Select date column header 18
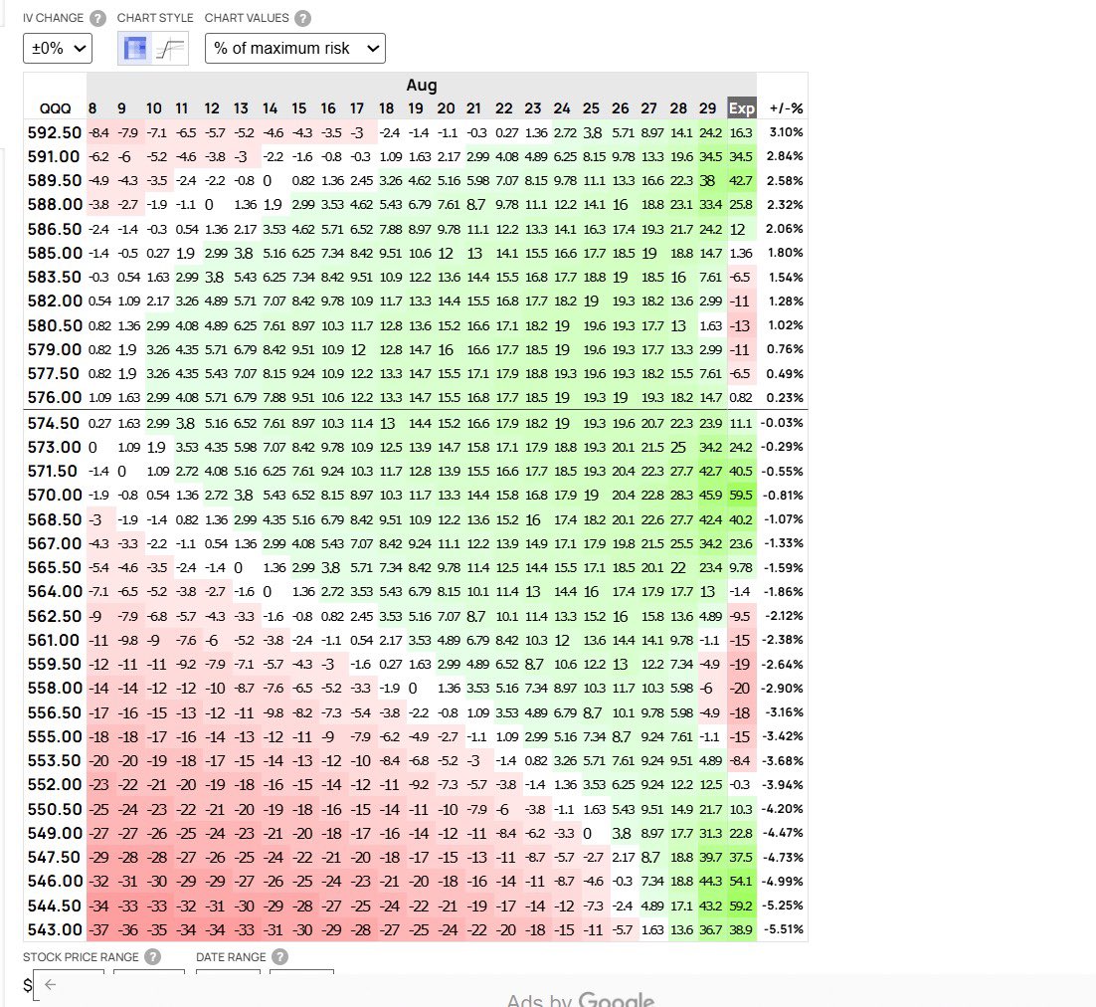This screenshot has width=1096, height=1007. (386, 108)
